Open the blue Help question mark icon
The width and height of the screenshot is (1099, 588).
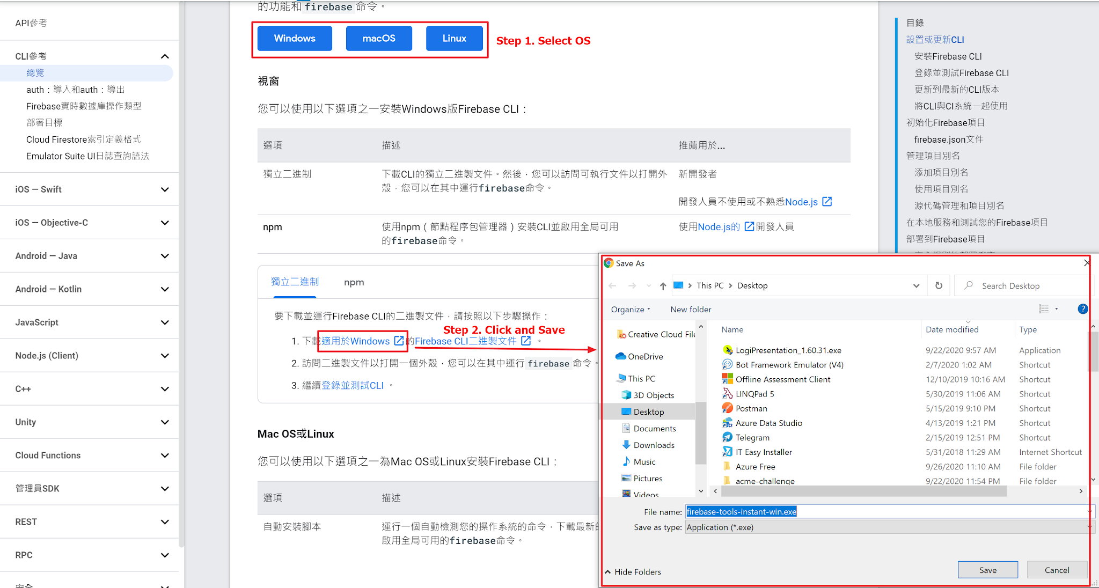(1083, 309)
